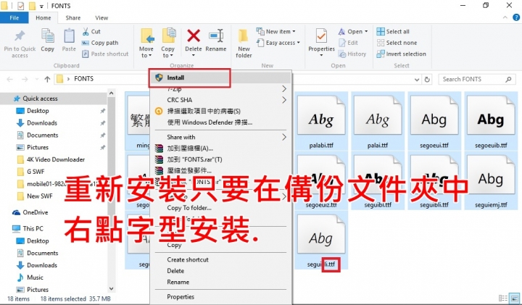The width and height of the screenshot is (522, 305).
Task: Click Edit in Open group
Action: click(348, 43)
